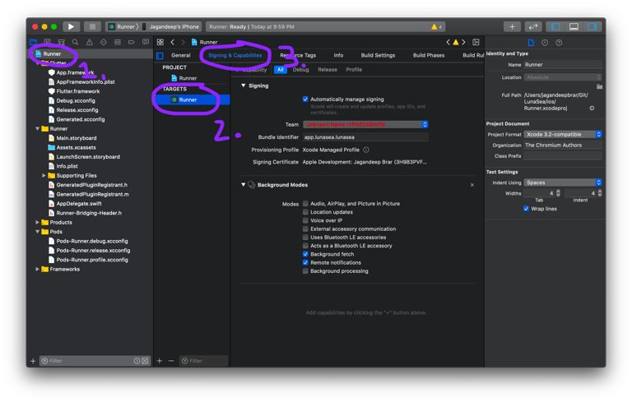
Task: Open the Team dropdown
Action: [x=365, y=124]
